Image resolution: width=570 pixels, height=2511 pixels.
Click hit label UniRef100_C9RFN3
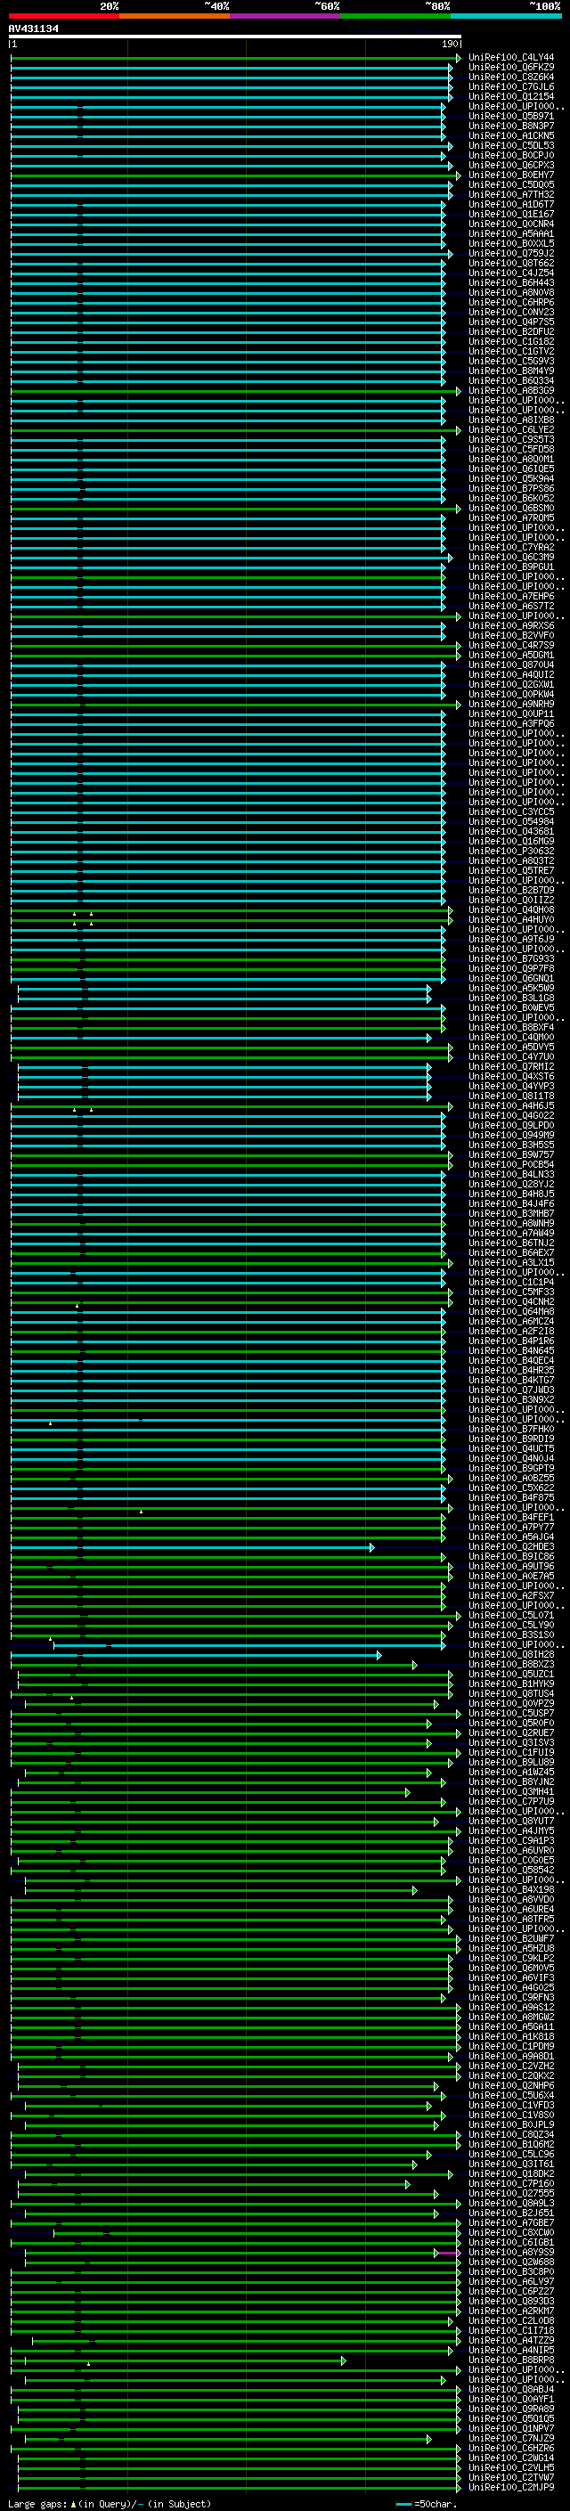click(511, 1997)
